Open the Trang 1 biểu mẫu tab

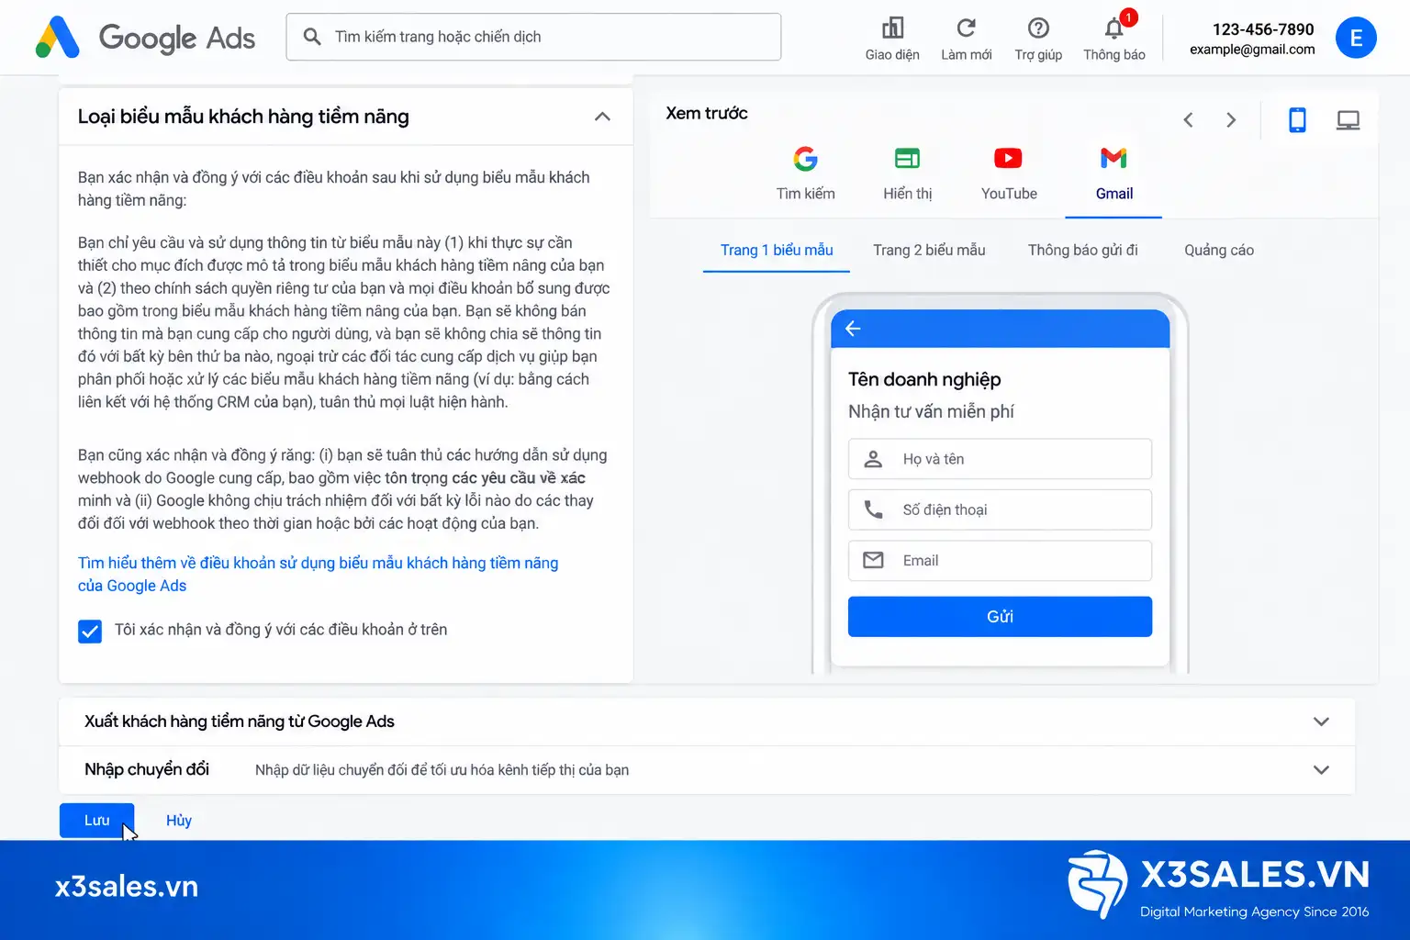click(x=777, y=251)
